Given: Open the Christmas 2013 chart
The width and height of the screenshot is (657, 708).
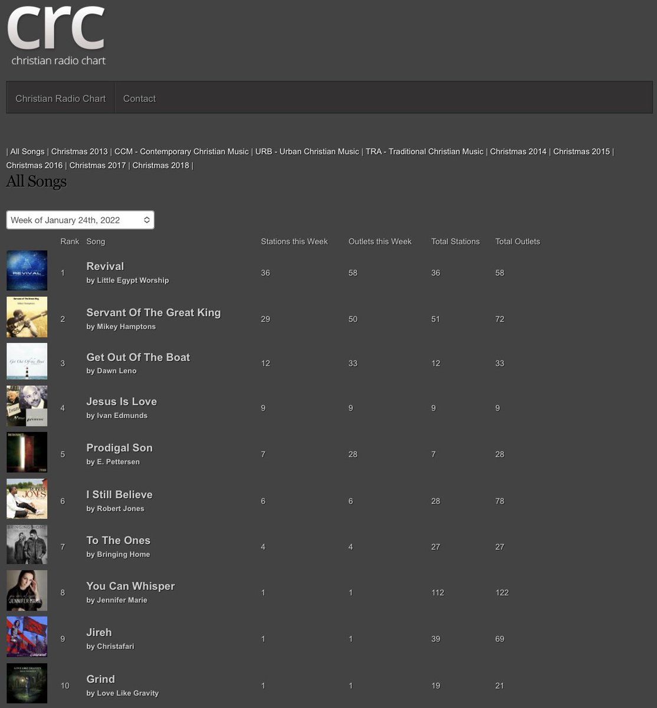Looking at the screenshot, I should (x=80, y=152).
